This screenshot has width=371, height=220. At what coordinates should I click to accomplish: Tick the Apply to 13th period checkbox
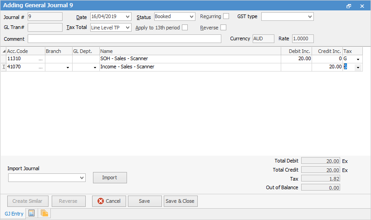pos(185,28)
